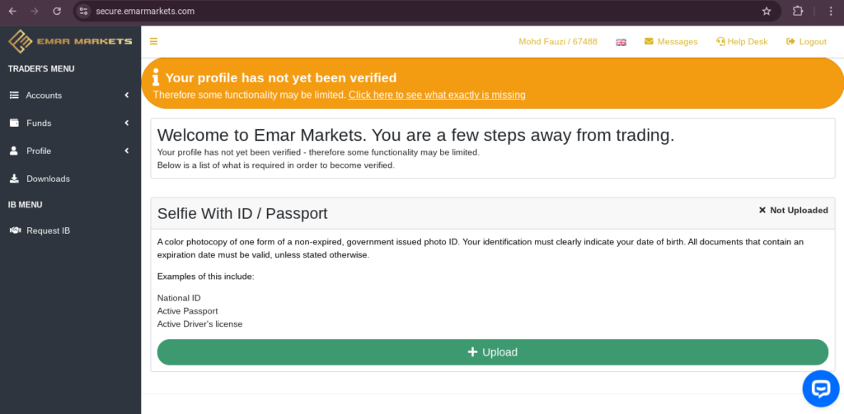Bookmark page with the star icon
The height and width of the screenshot is (414, 844).
(x=767, y=11)
